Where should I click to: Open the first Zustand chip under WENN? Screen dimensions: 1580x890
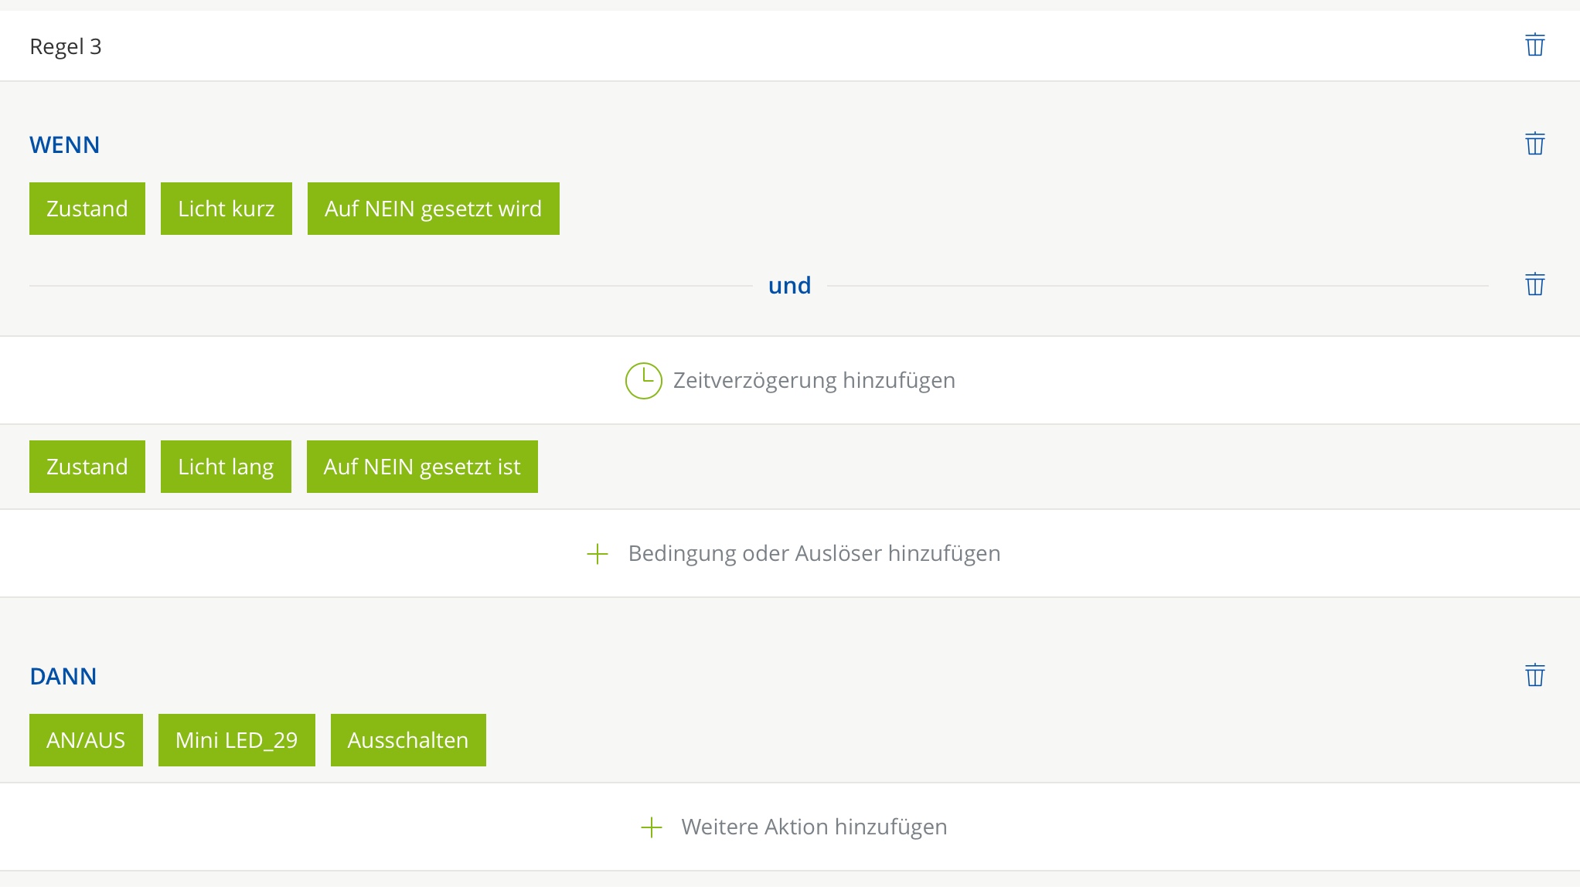coord(87,209)
